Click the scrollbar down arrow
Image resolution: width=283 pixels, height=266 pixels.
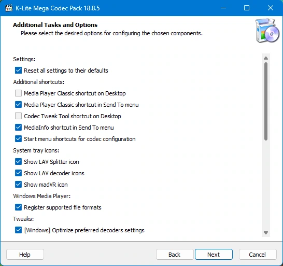coord(266,233)
